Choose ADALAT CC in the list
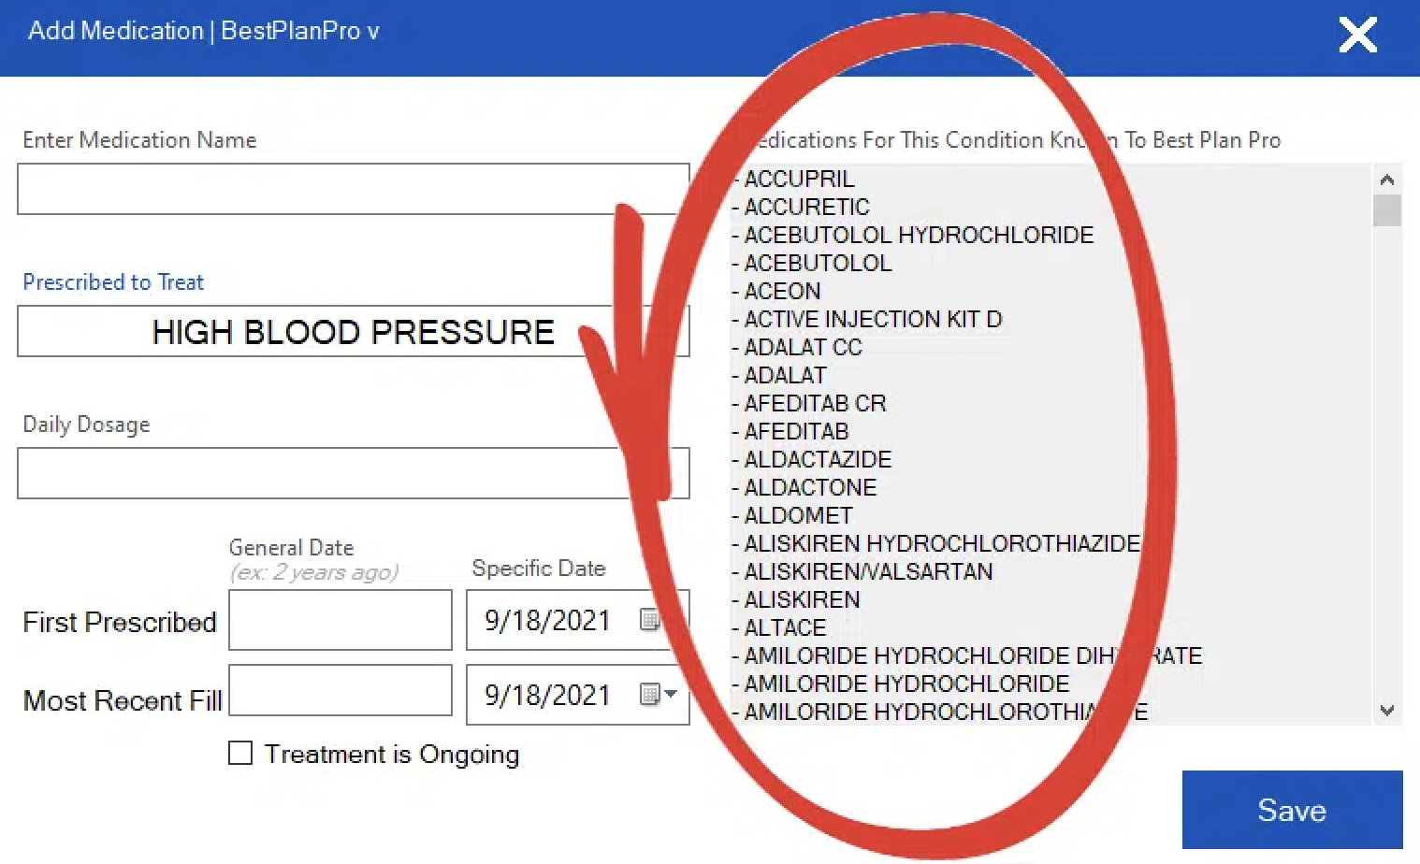 coord(803,347)
